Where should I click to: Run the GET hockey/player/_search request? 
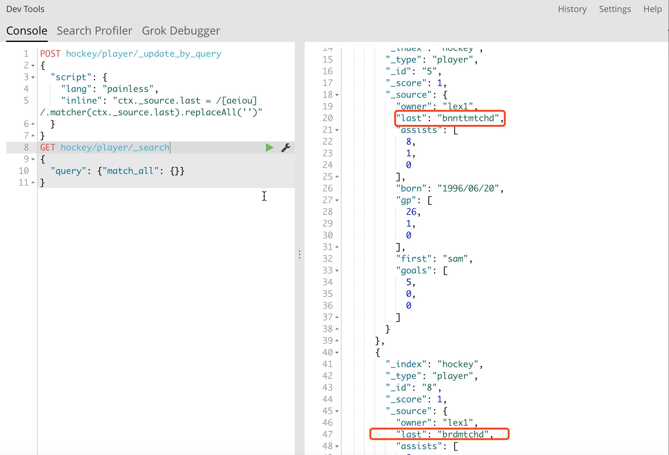point(269,148)
